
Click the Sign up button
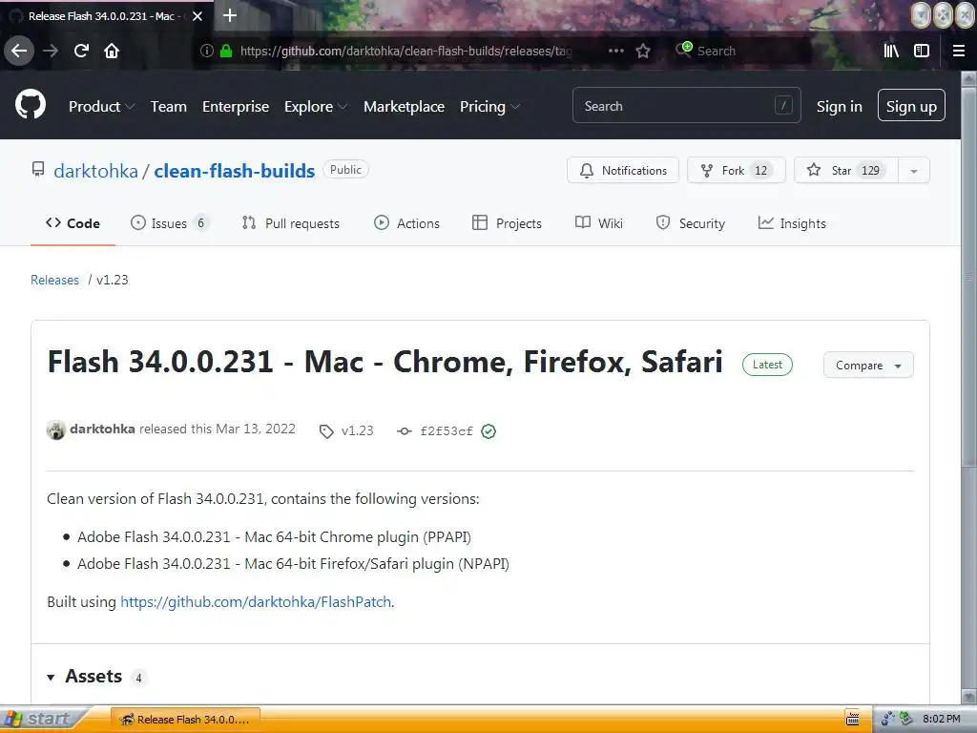911,105
